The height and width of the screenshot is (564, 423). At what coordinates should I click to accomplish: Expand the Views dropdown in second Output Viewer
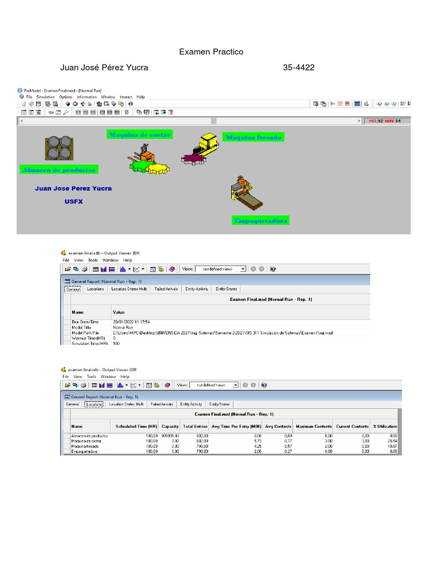236,385
